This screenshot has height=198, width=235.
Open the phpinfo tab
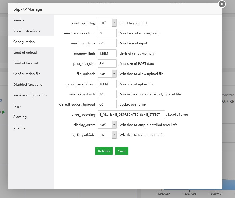point(19,128)
